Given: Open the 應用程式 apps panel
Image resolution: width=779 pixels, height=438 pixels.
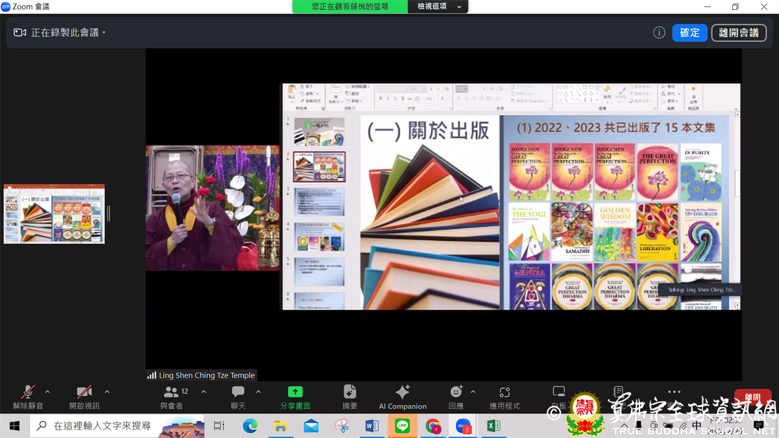Looking at the screenshot, I should tap(505, 397).
